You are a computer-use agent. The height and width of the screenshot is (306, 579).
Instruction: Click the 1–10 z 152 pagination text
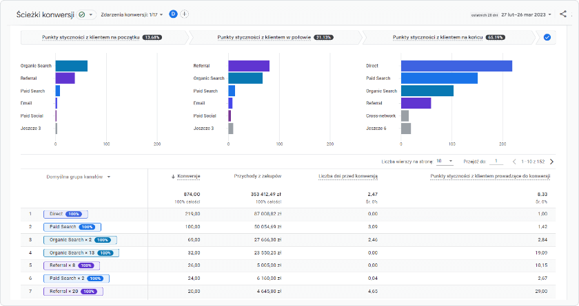tap(533, 162)
